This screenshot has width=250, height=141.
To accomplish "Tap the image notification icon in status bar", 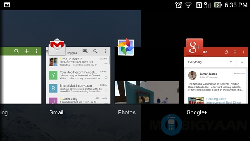I will pyautogui.click(x=7, y=5).
